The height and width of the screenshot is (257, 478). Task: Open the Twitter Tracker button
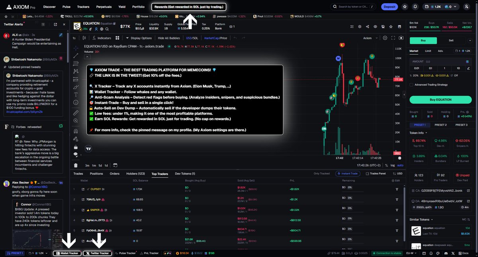[98, 253]
